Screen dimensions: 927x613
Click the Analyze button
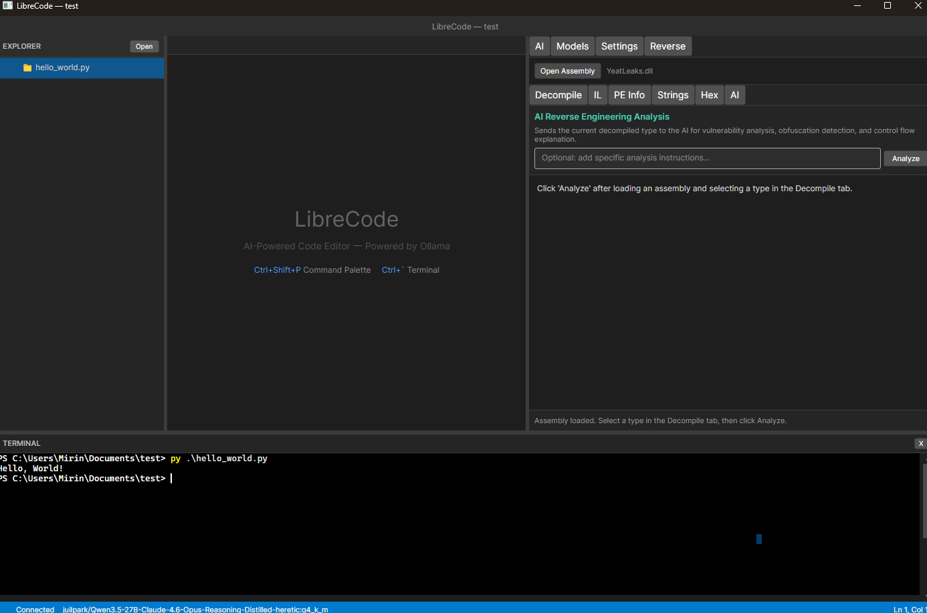coord(906,158)
